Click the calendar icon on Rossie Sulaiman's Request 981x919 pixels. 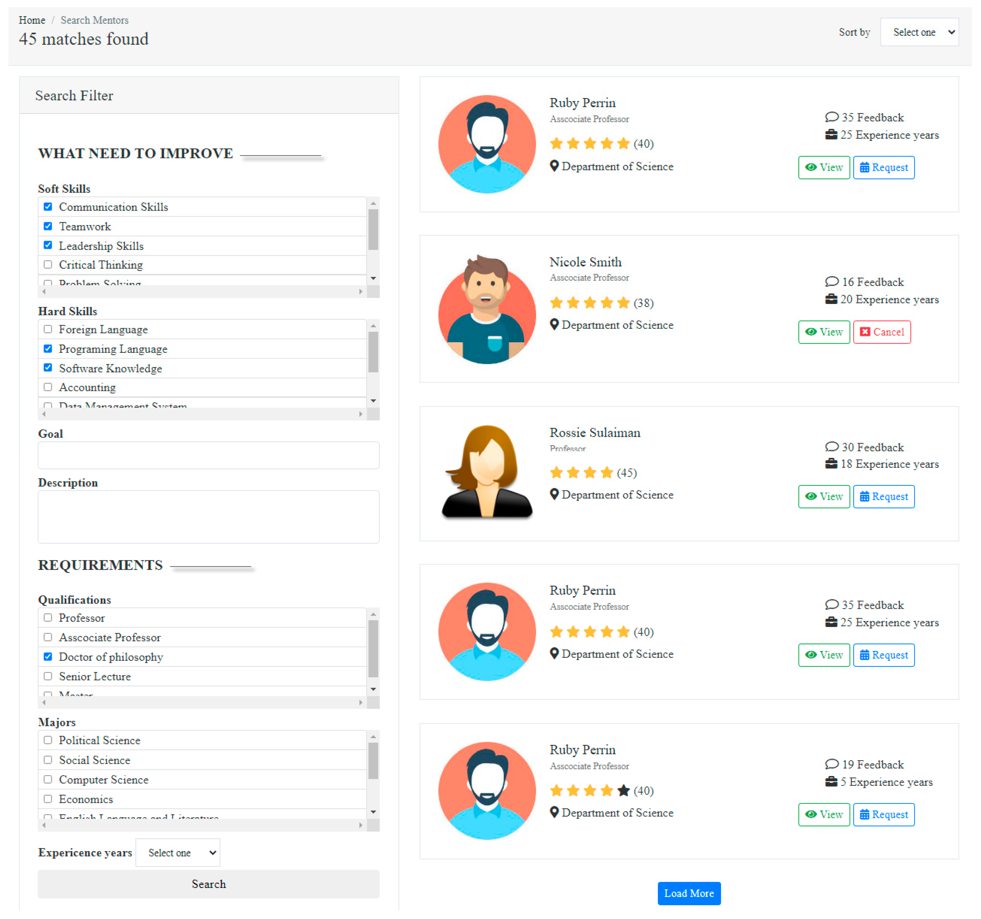pyautogui.click(x=865, y=496)
